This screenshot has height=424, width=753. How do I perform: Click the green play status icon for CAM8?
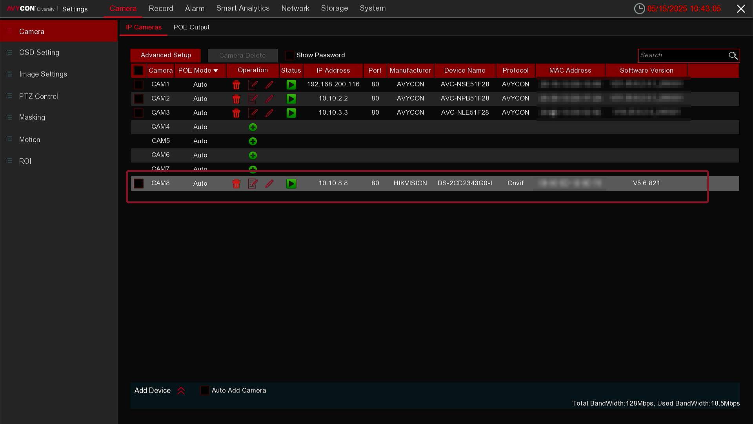291,184
